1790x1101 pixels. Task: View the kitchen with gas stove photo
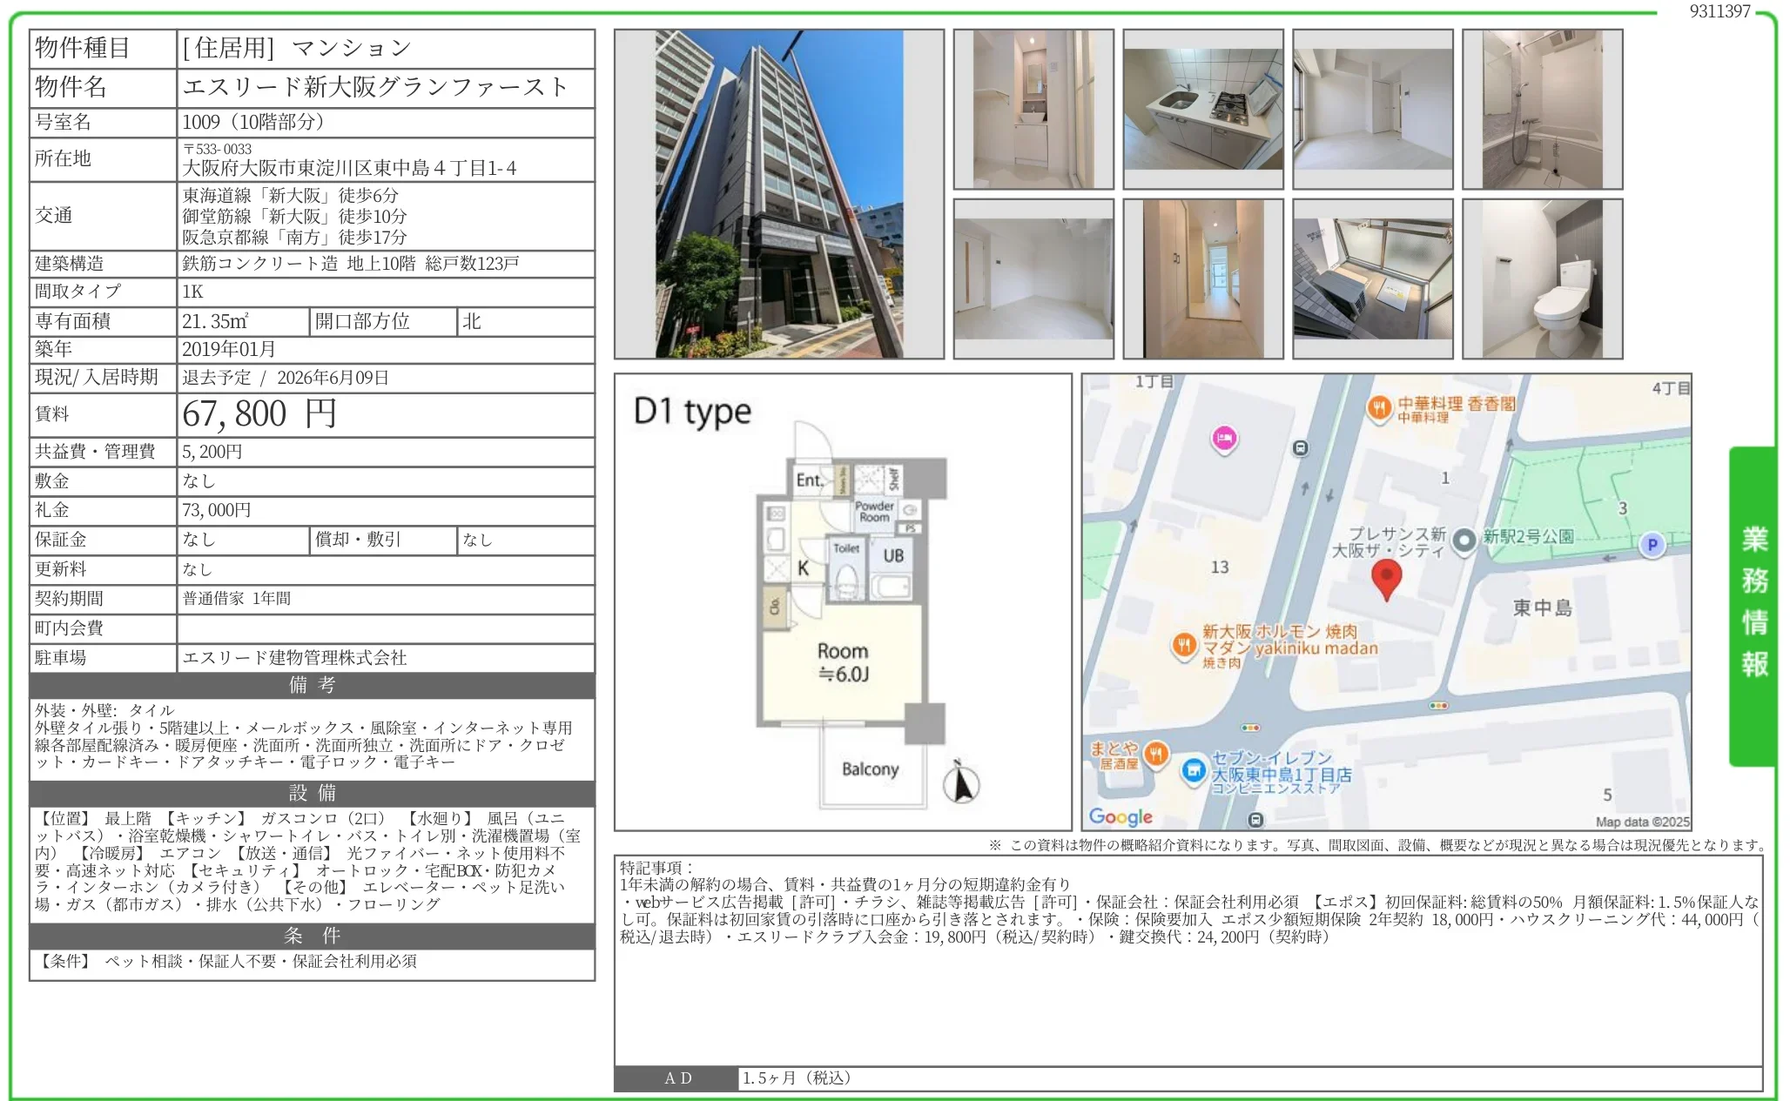(1205, 108)
